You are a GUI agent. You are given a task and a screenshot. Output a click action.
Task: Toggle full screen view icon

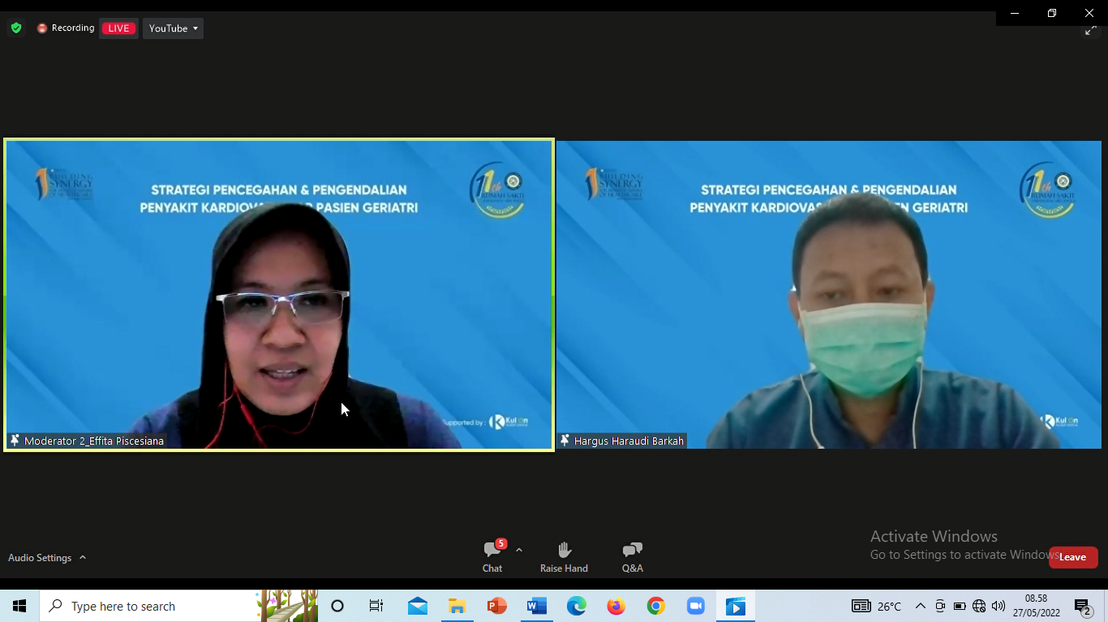click(x=1091, y=31)
